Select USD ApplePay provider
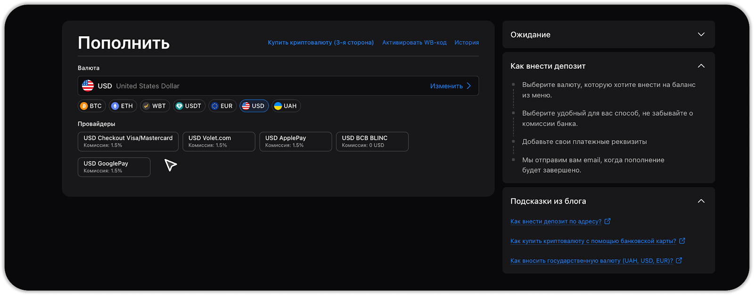 [295, 141]
